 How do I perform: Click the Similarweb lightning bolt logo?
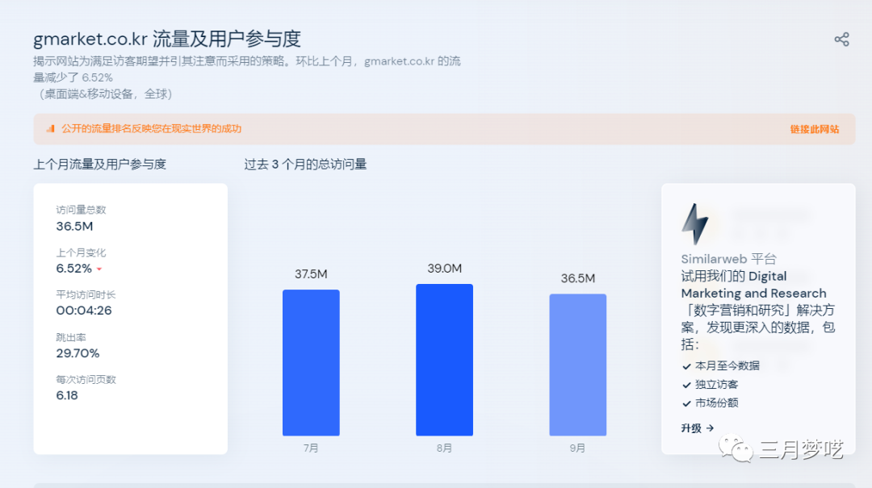pos(694,224)
